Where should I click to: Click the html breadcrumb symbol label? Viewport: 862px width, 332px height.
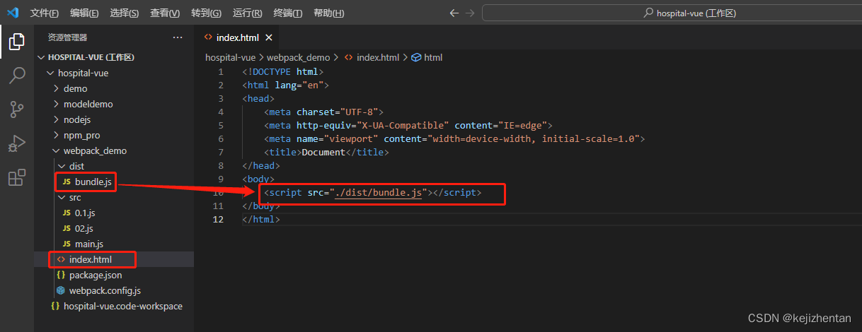click(x=433, y=57)
